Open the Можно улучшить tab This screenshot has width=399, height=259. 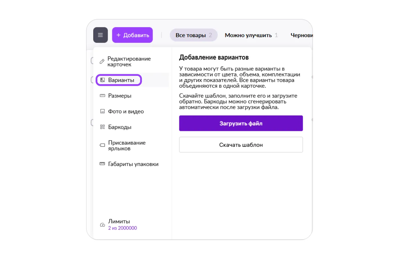[x=251, y=35]
